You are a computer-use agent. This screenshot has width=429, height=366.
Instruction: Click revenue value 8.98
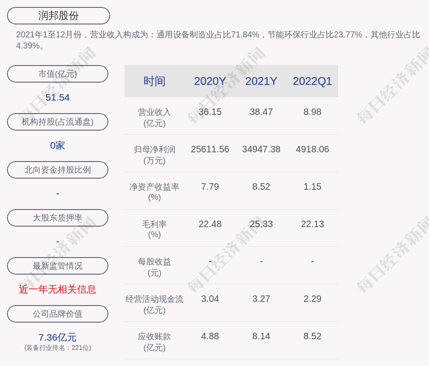312,112
